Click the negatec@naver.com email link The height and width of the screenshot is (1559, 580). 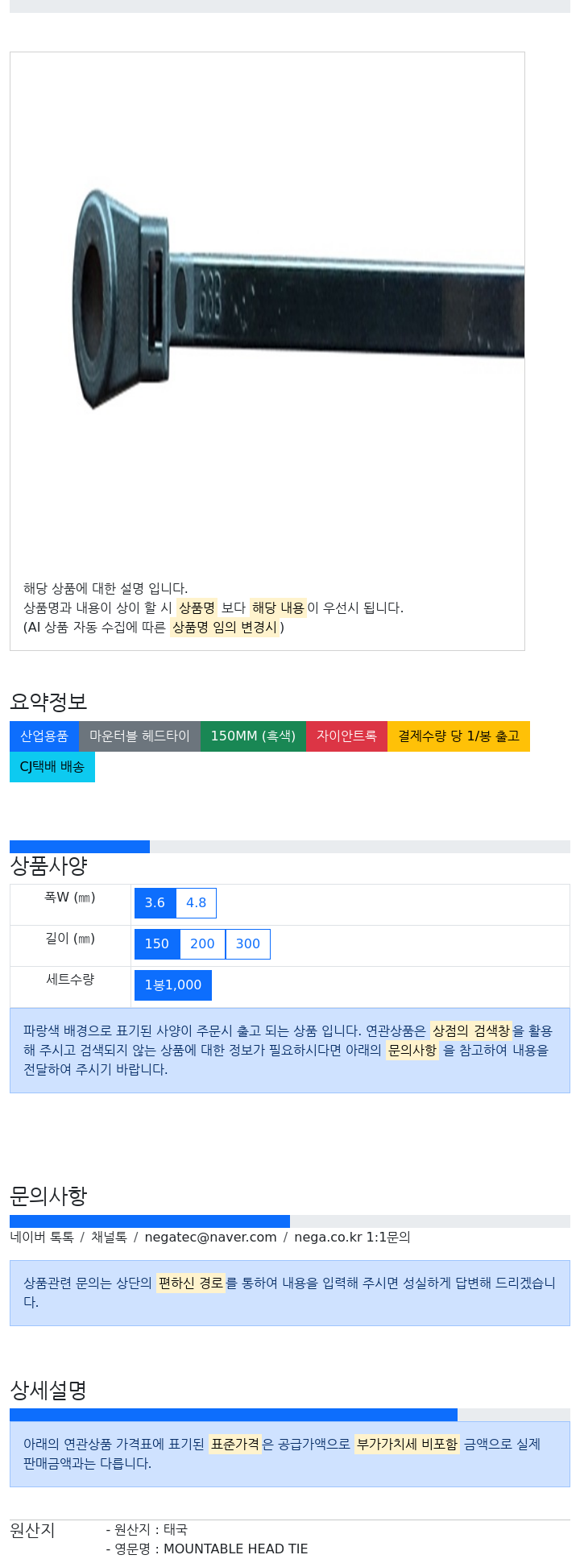[210, 1238]
